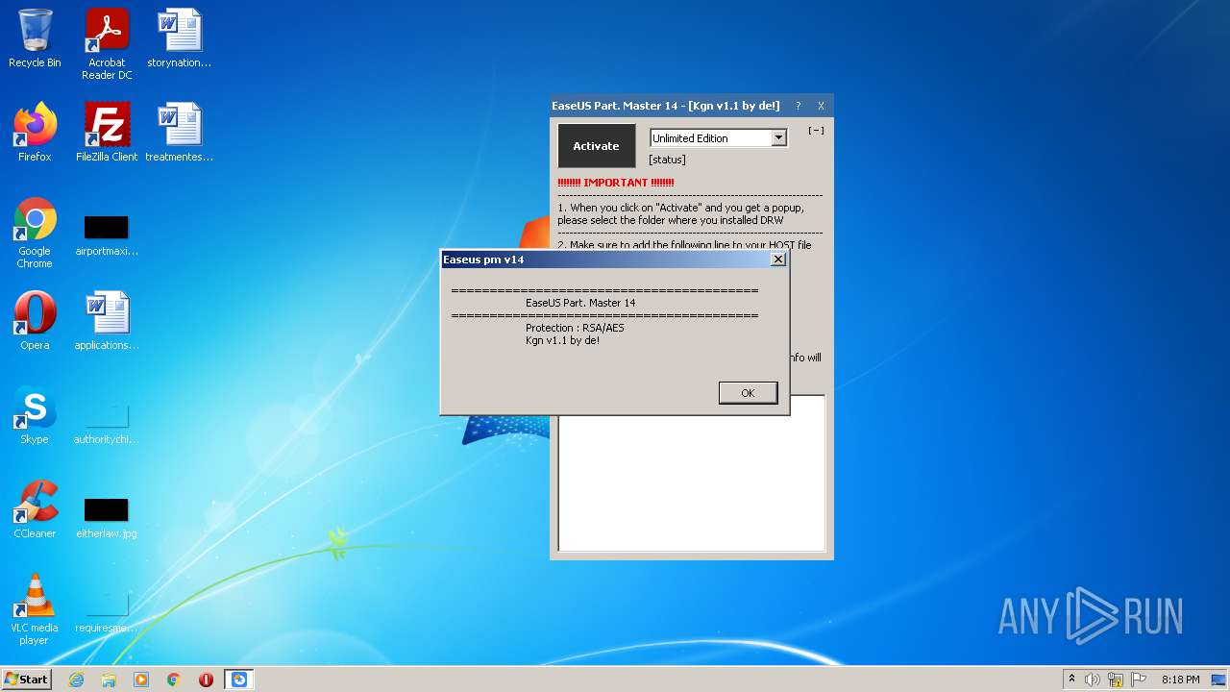This screenshot has width=1230, height=692.
Task: Launch Acrobat Reader DC shortcut
Action: click(107, 44)
